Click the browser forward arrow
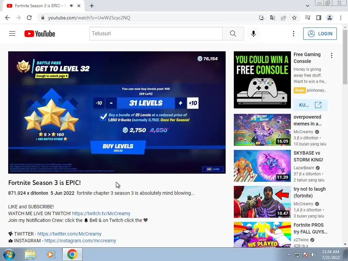Viewport: 348px width, 261px height. (18, 18)
